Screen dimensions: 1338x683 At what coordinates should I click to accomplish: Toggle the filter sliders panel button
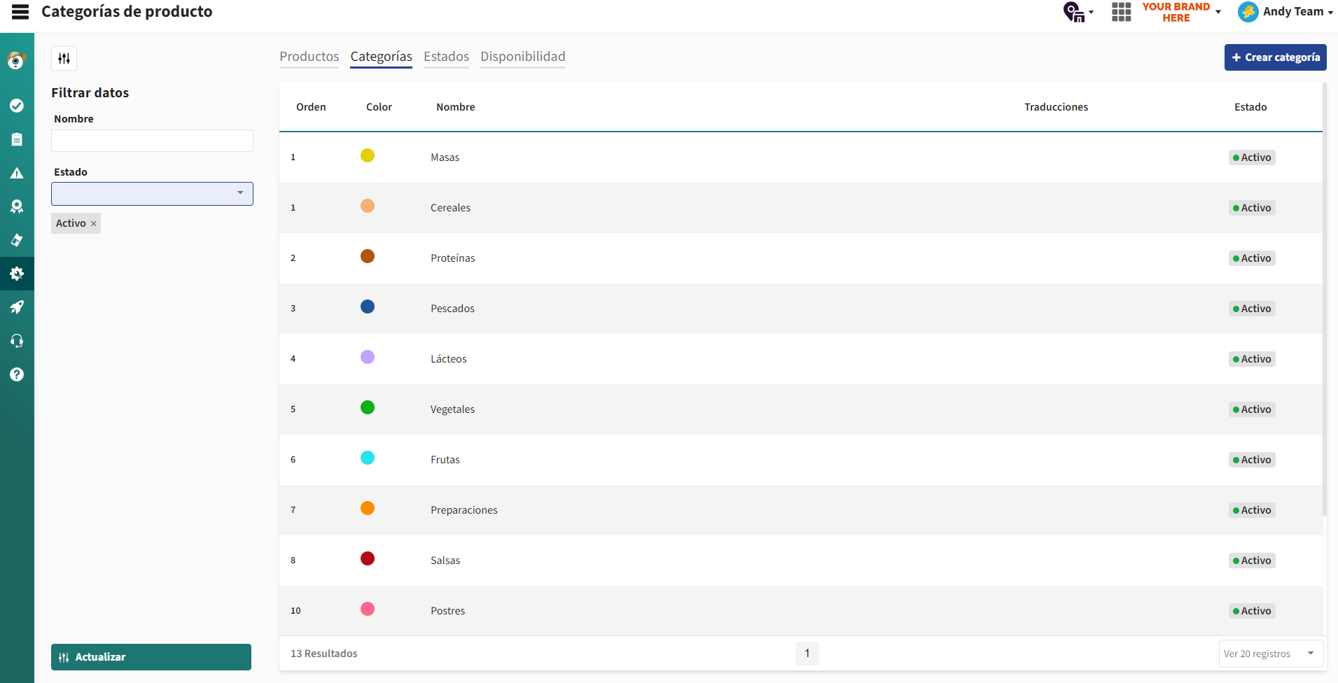coord(64,58)
